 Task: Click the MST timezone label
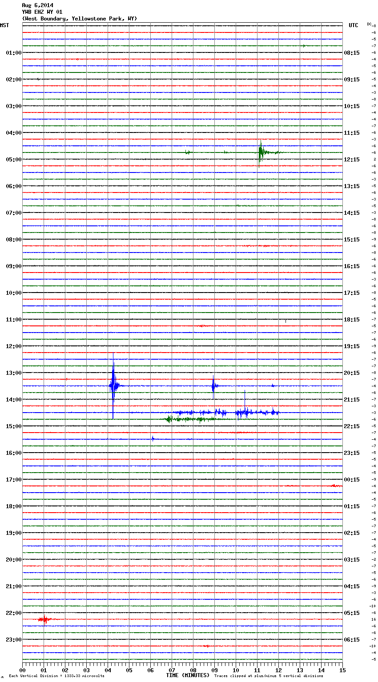4,25
